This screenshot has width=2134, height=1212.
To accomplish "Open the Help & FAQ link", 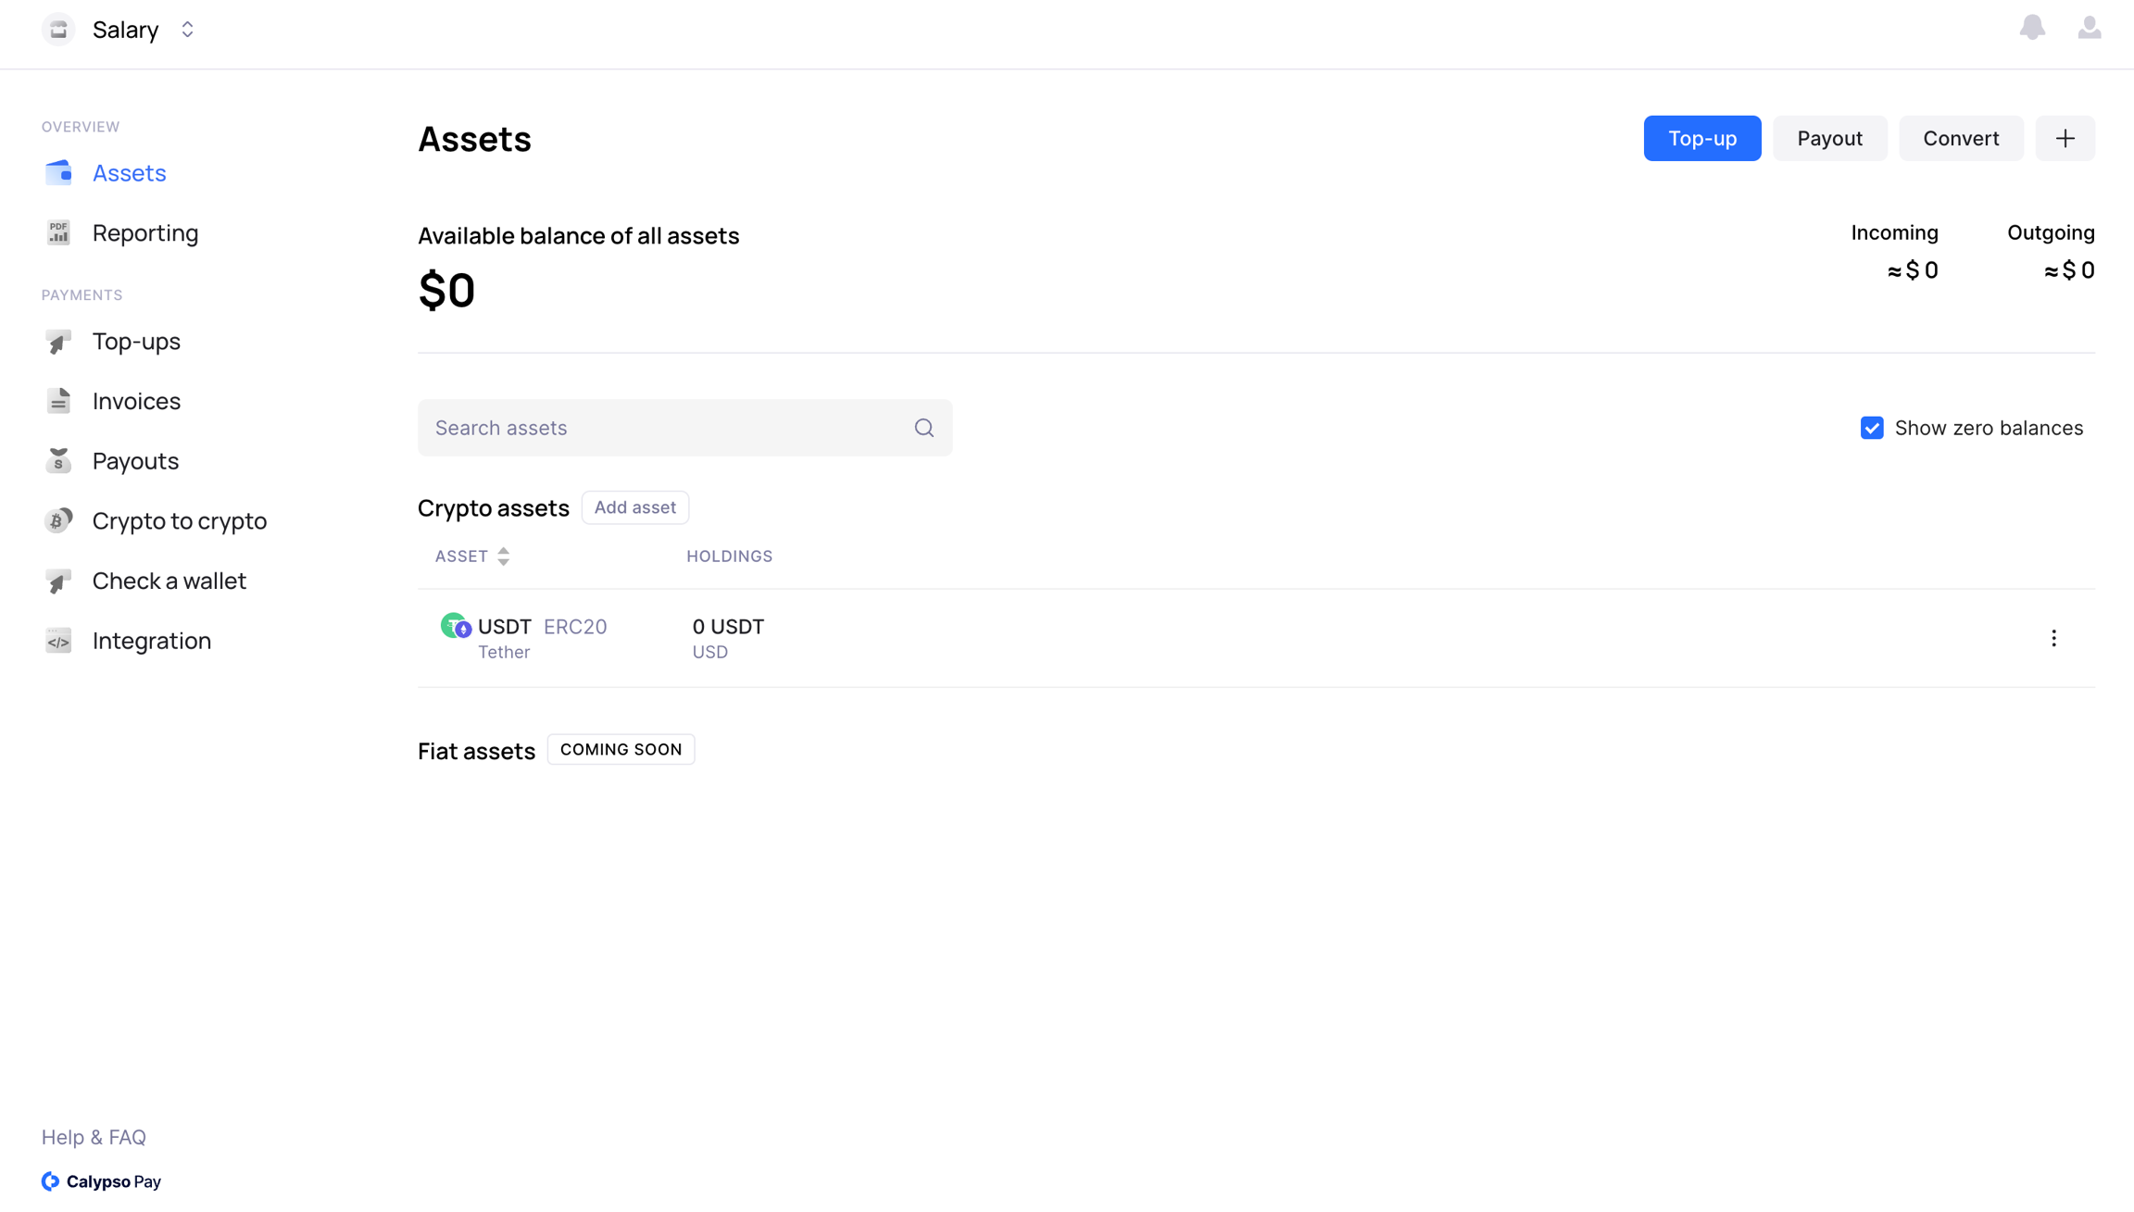I will point(94,1137).
